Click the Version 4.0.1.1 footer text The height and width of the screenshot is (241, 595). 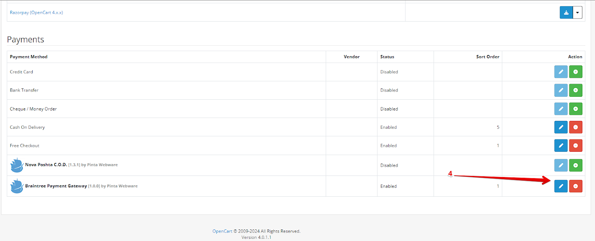click(x=256, y=237)
